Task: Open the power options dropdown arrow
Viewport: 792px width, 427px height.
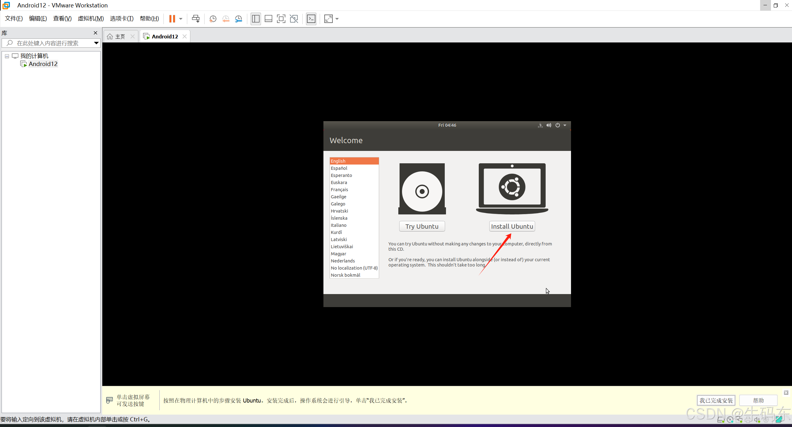Action: 181,19
